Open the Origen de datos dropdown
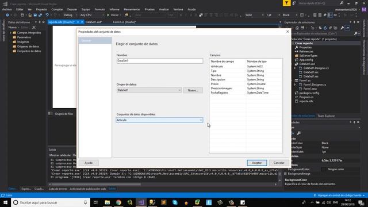 coord(149,90)
